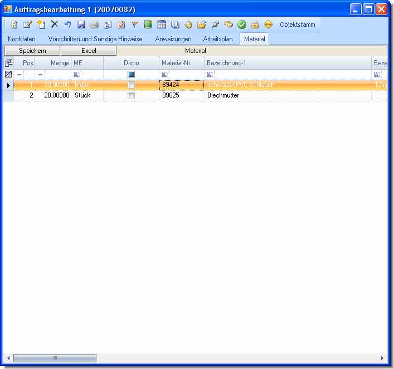
Task: Open the Arbeitsplan tab
Action: [x=218, y=39]
